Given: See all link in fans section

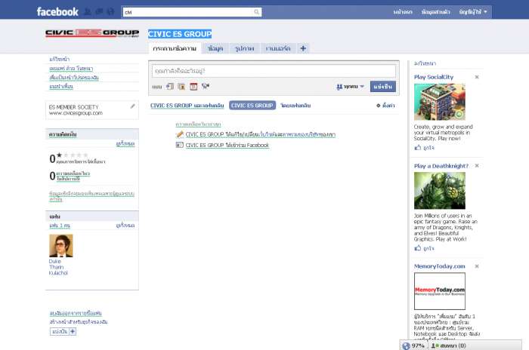Looking at the screenshot, I should [x=125, y=226].
